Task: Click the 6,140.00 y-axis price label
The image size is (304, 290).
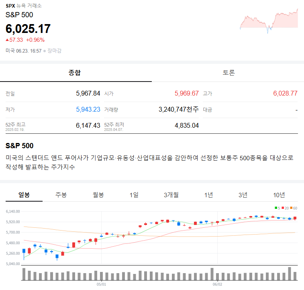Action: coord(13,212)
